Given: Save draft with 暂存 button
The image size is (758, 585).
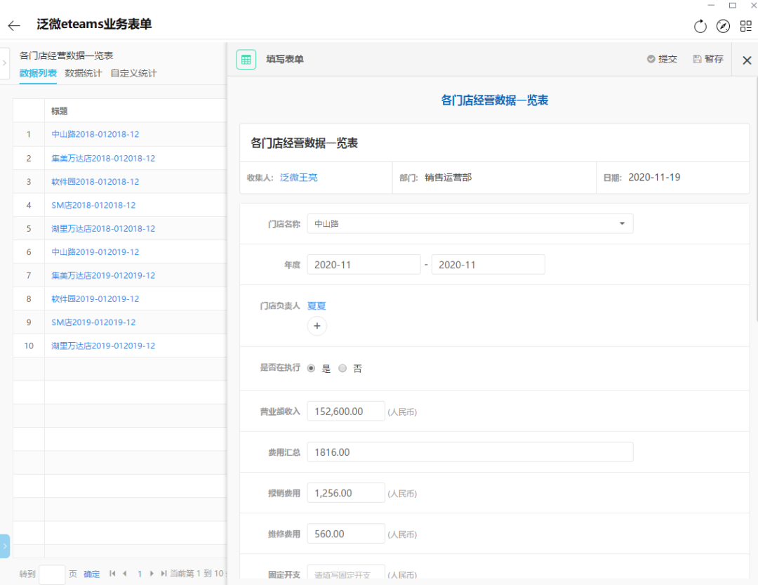Looking at the screenshot, I should (708, 59).
